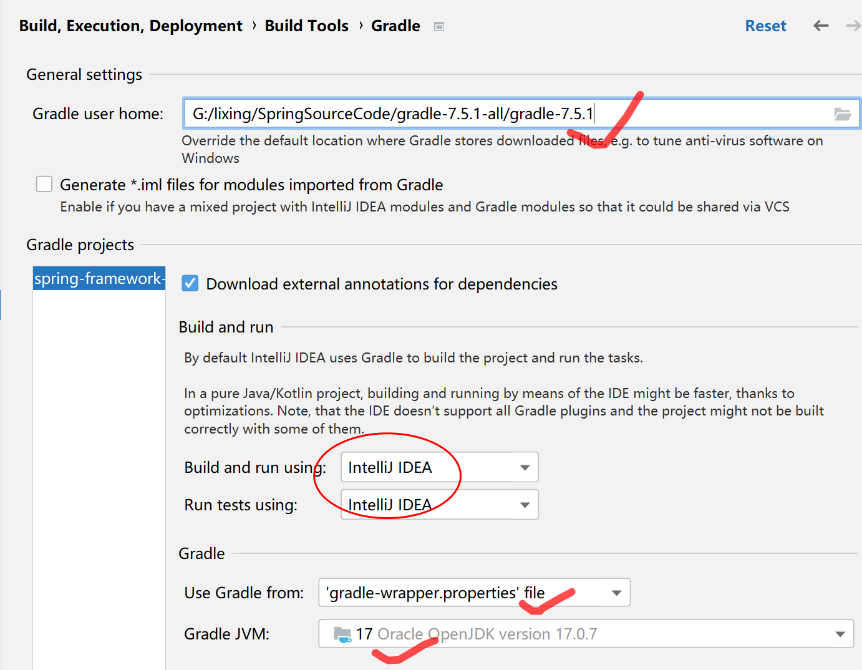
Task: Click the forward arrow next to Reset
Action: (x=854, y=26)
